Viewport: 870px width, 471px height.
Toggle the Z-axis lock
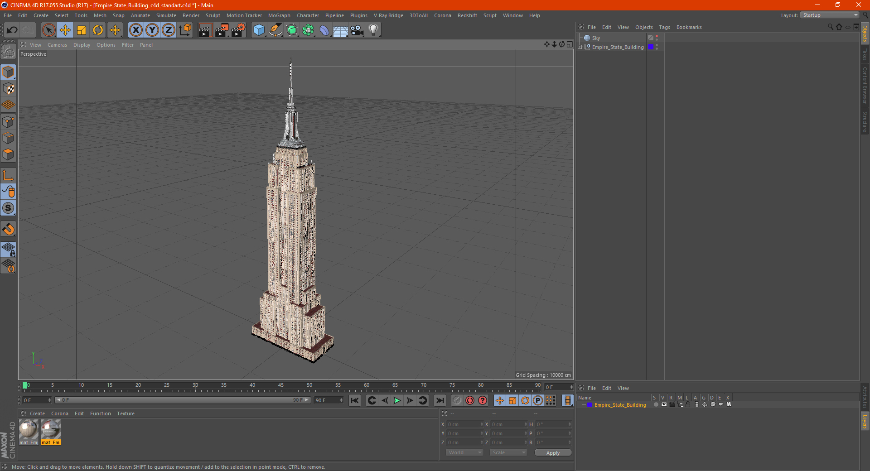coord(169,30)
